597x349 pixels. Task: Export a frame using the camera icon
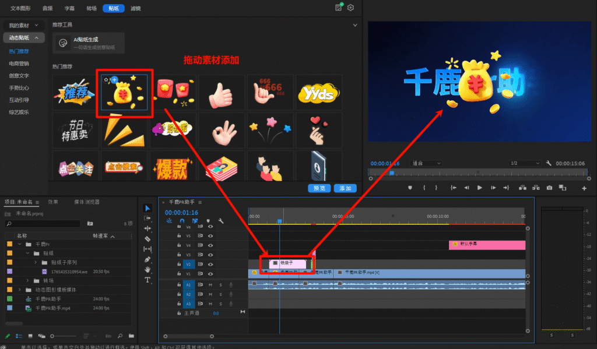point(549,187)
